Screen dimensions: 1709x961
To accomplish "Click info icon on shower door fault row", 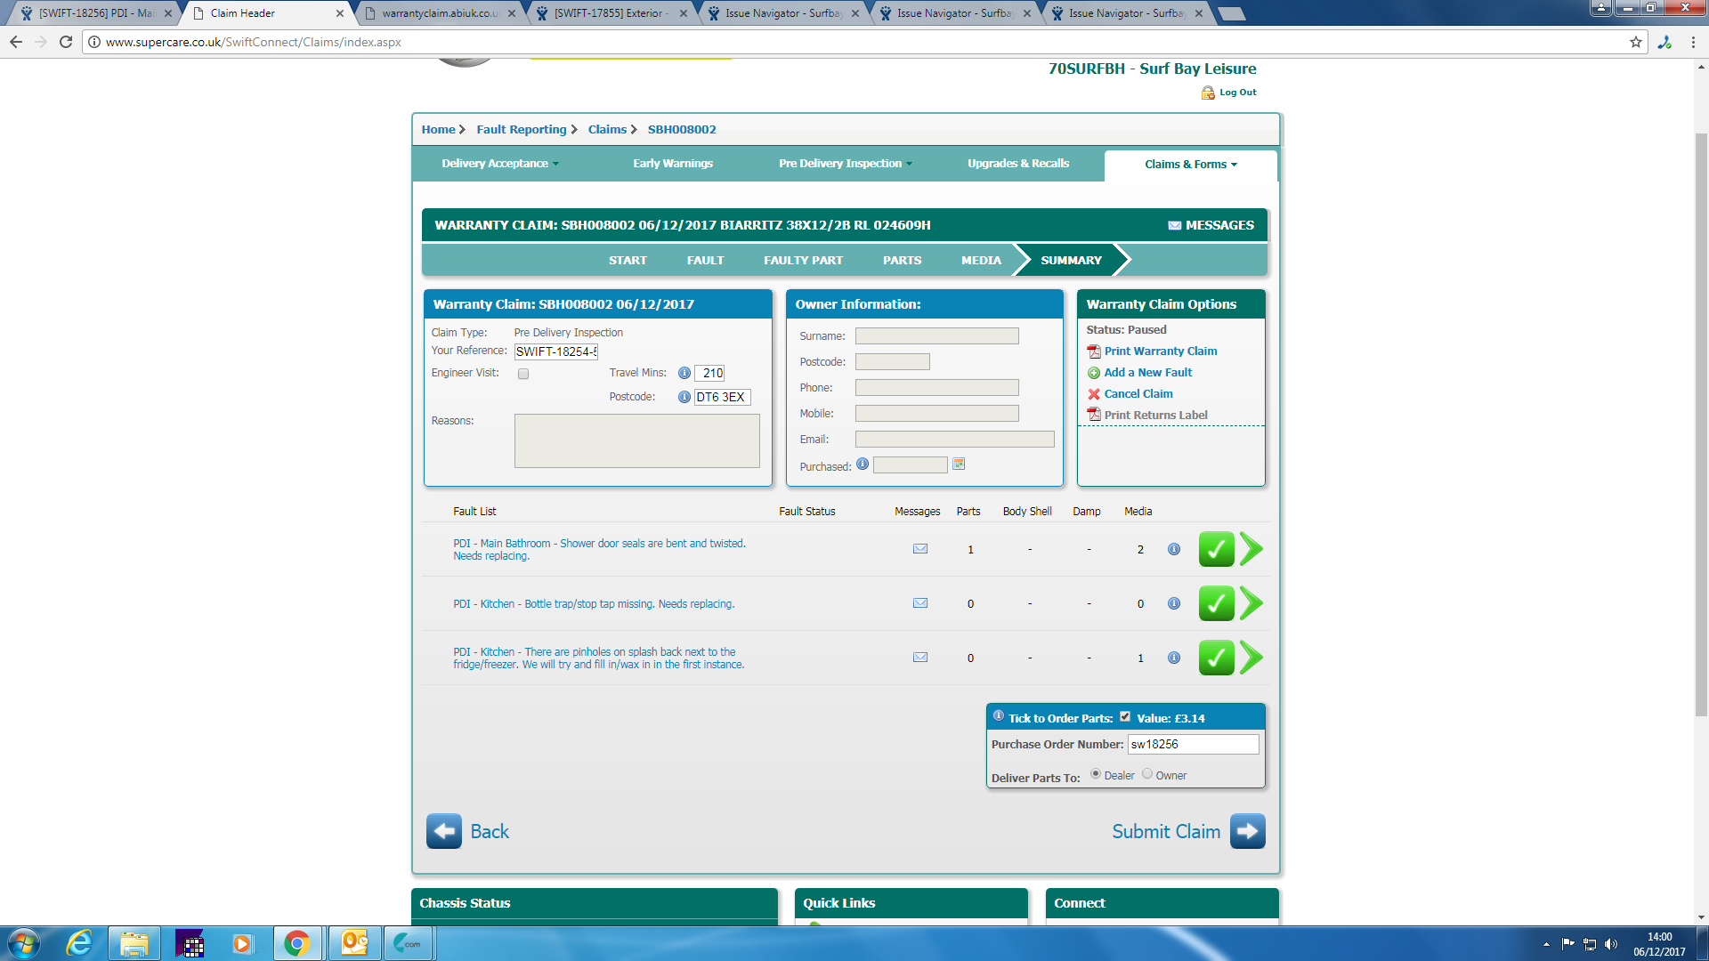I will (x=1174, y=549).
